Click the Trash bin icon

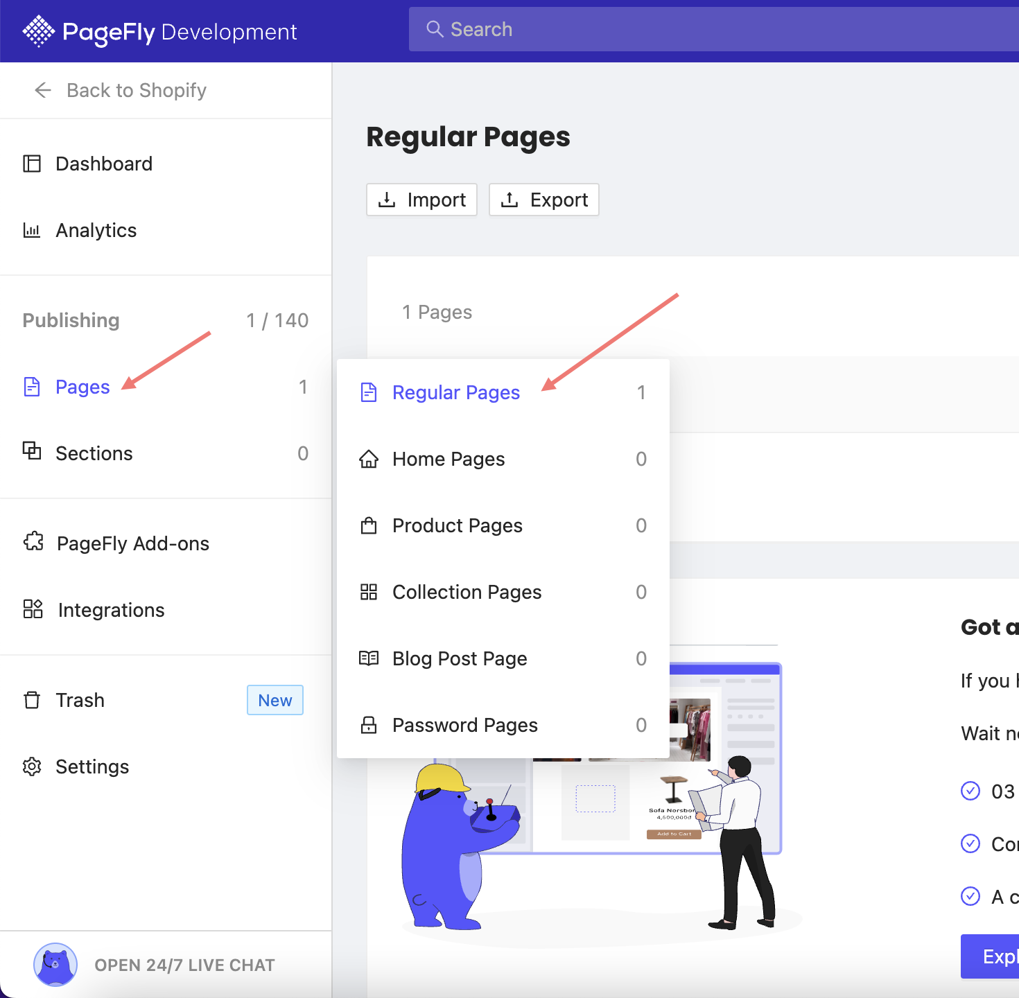32,700
